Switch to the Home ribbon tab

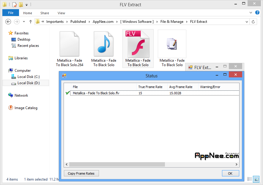(28, 13)
